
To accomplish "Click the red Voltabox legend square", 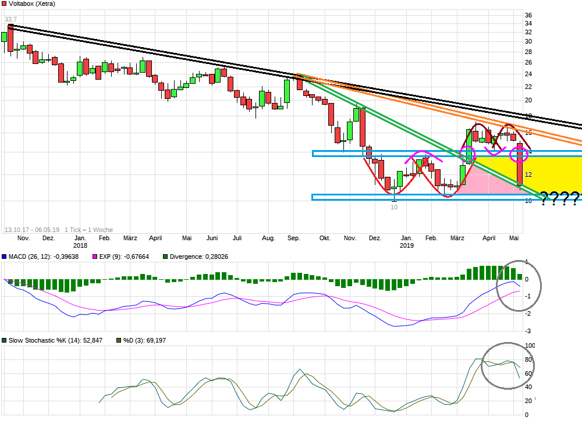I will click(x=4, y=3).
